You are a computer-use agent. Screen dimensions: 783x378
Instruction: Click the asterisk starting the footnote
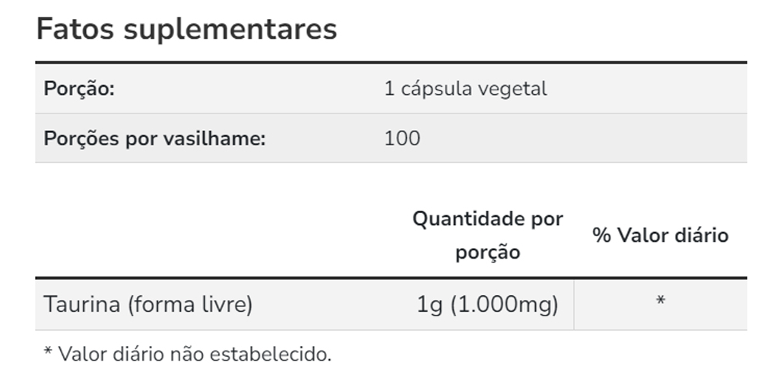coord(48,353)
